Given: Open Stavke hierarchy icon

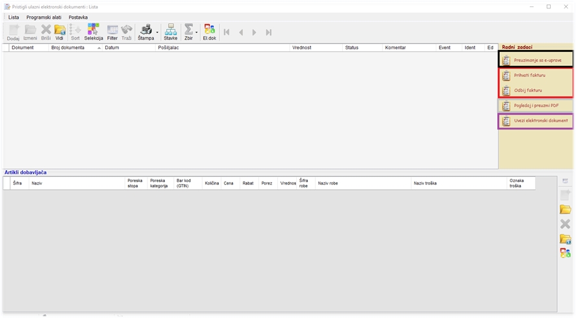Looking at the screenshot, I should coord(170,30).
